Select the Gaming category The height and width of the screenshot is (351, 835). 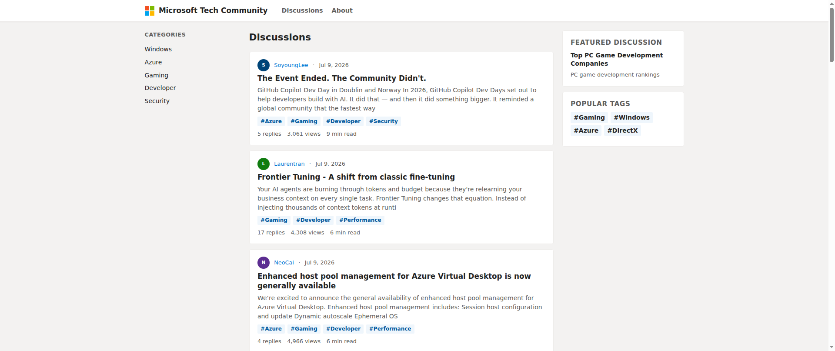(x=157, y=75)
